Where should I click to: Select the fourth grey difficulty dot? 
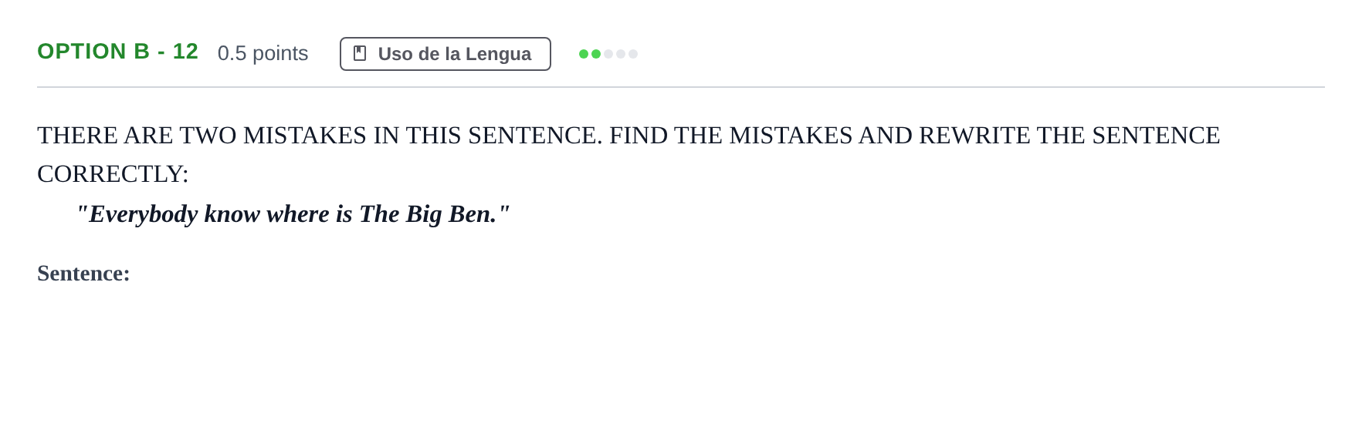tap(621, 54)
